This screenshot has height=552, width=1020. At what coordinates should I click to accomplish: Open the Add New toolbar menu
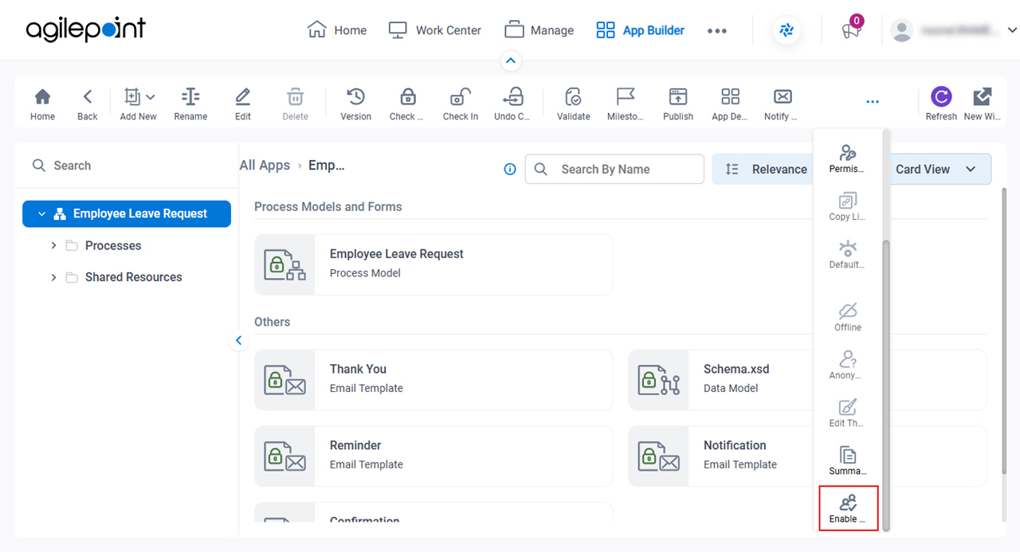(x=139, y=104)
